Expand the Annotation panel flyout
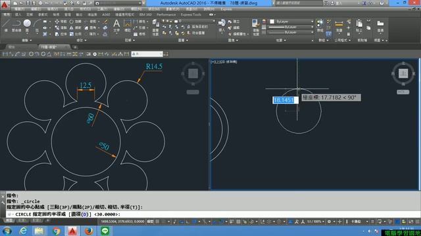The width and height of the screenshot is (421, 236). tap(130, 40)
